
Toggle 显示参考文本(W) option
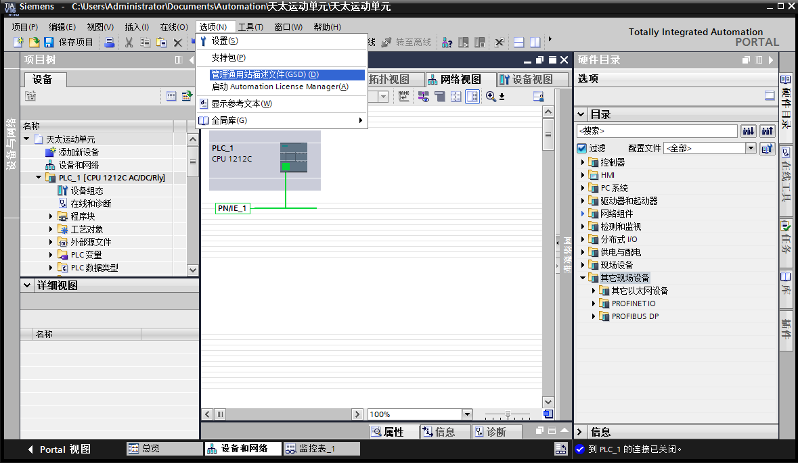pos(281,103)
